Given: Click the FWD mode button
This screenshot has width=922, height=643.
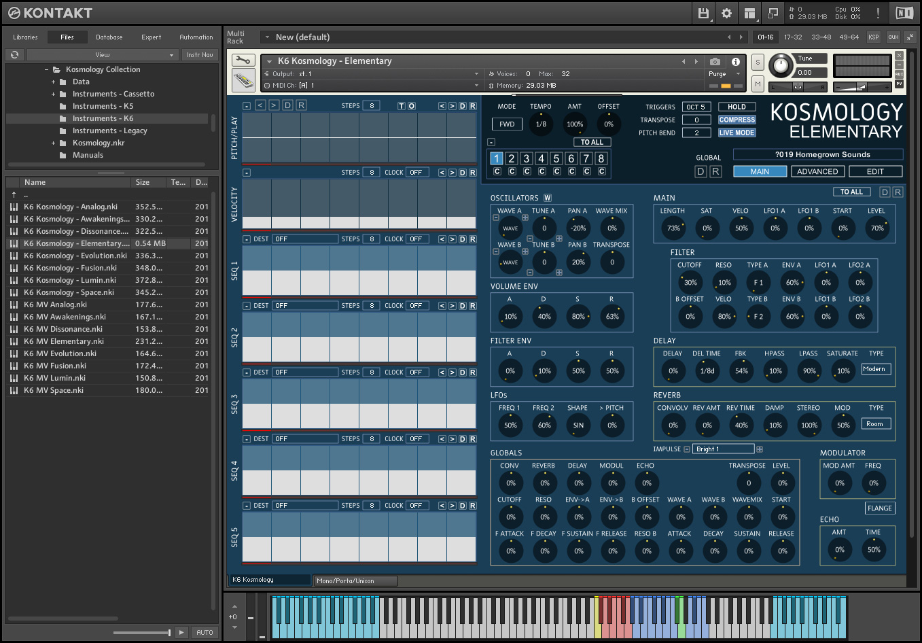Looking at the screenshot, I should 507,124.
